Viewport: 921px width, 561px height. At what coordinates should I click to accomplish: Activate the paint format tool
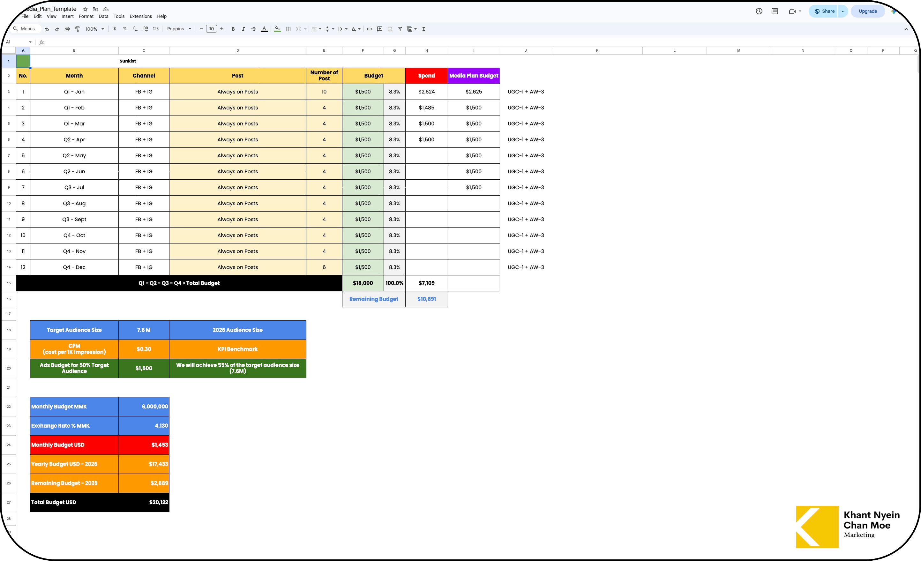click(x=77, y=29)
